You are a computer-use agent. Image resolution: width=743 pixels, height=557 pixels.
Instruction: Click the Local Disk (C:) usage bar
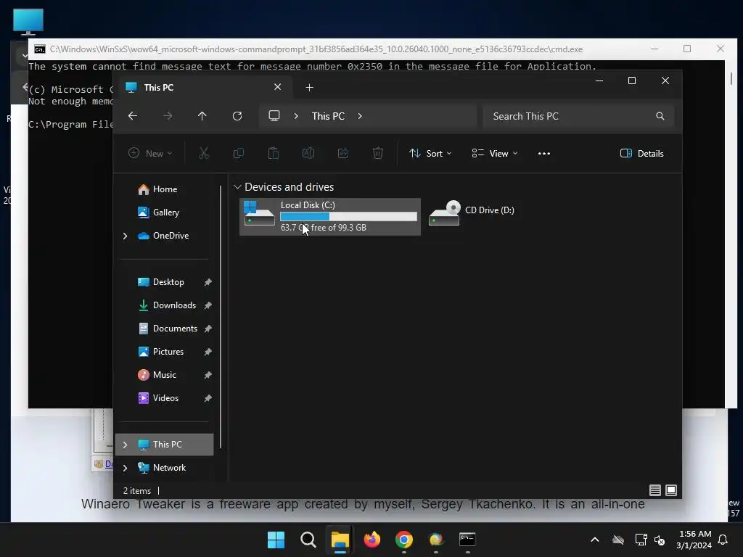tap(349, 216)
